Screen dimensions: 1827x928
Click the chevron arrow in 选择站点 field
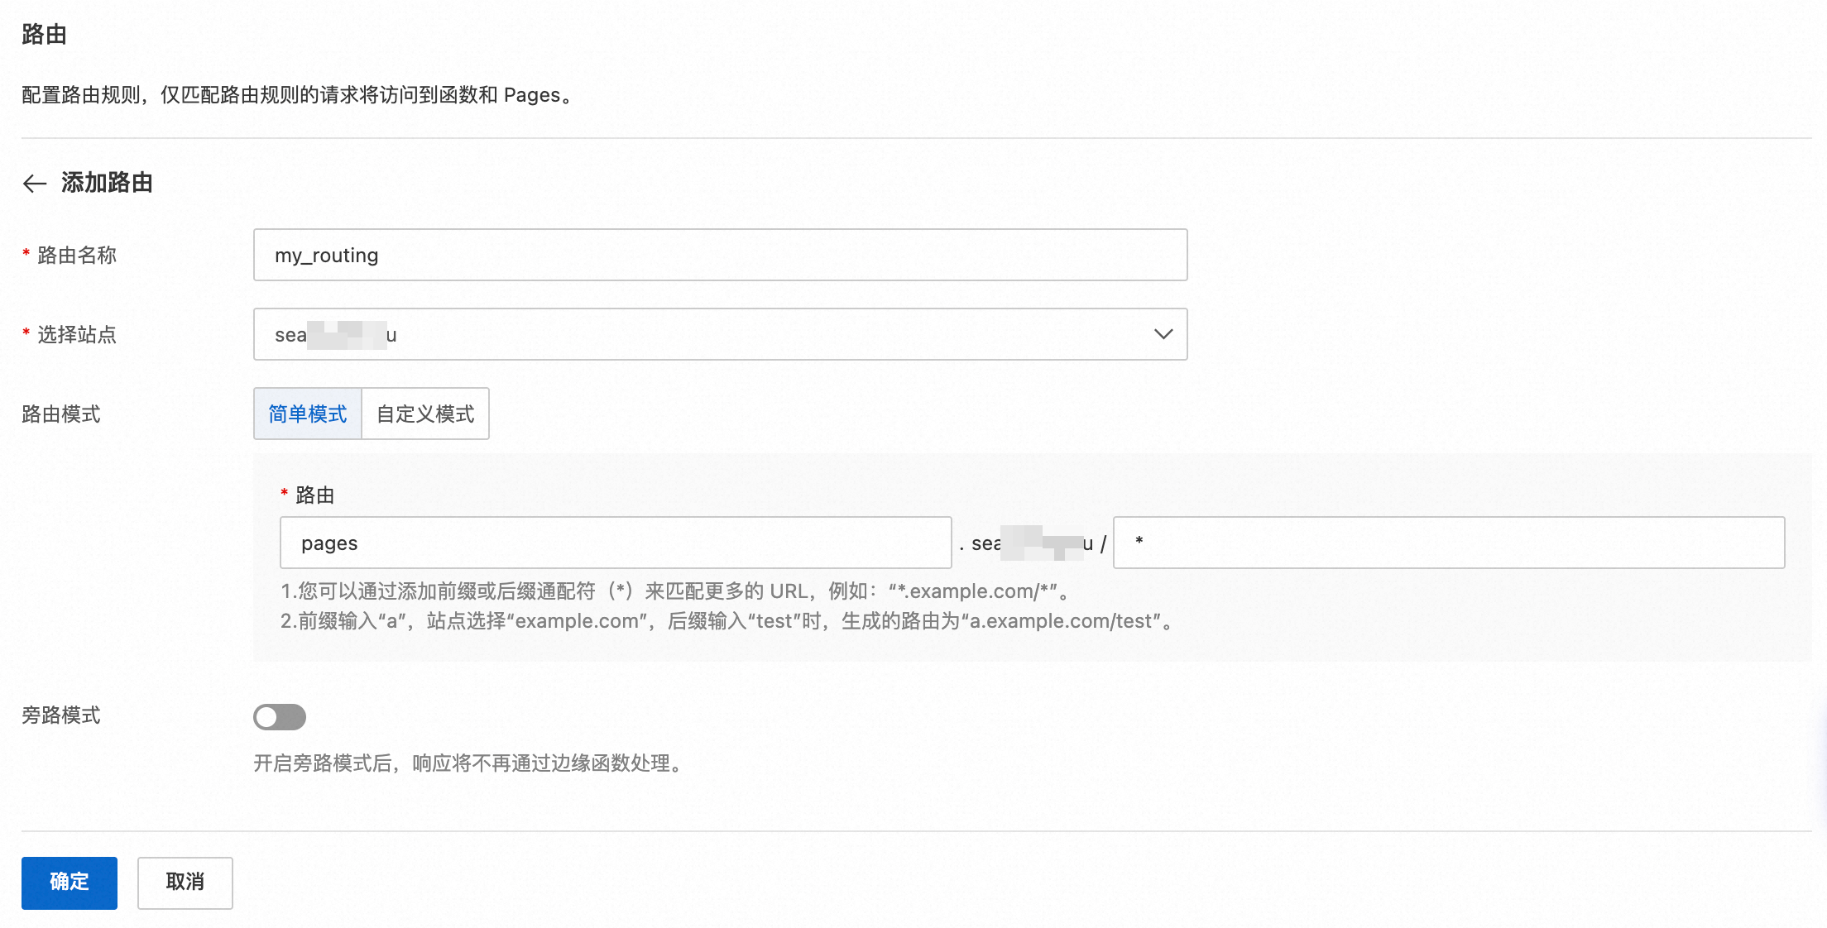coord(1163,334)
